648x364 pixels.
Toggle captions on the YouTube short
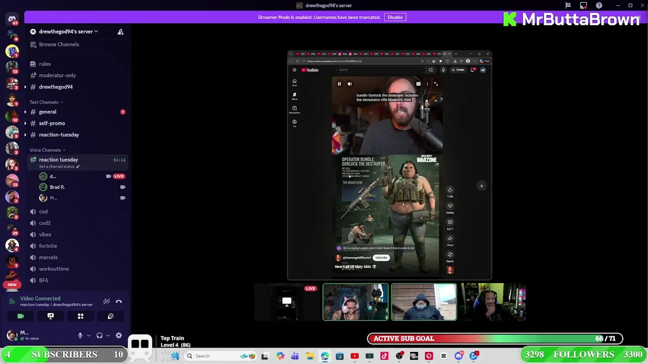click(418, 84)
